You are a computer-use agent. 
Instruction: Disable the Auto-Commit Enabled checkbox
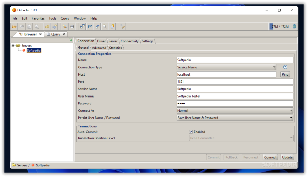click(x=191, y=132)
